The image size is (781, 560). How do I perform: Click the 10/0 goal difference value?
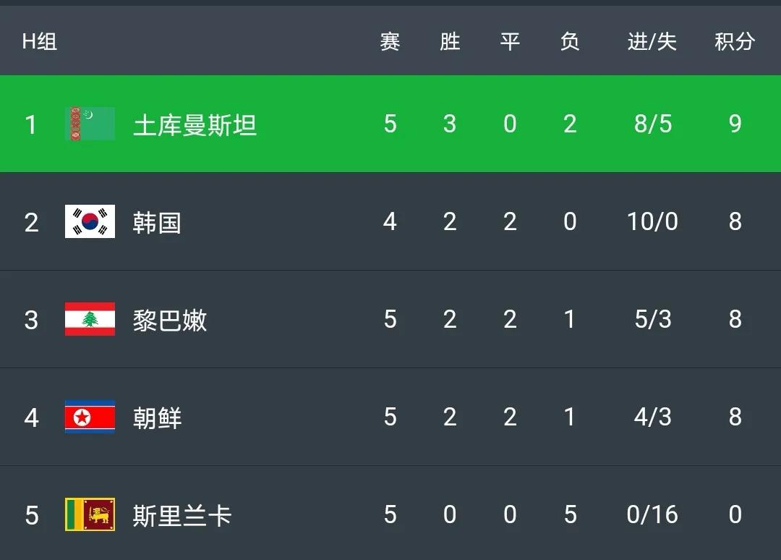point(652,222)
